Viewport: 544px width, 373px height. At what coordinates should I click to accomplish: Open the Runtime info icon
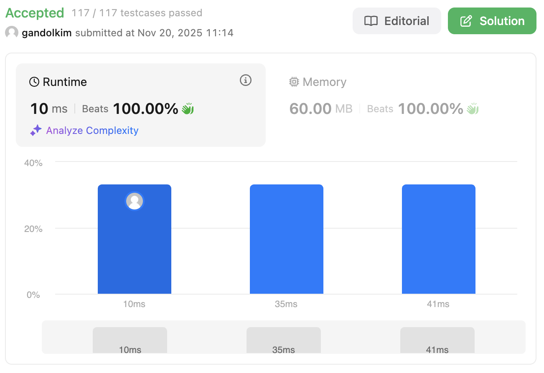pyautogui.click(x=246, y=80)
